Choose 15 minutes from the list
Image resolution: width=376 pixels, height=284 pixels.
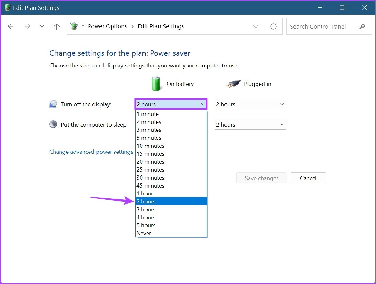(x=171, y=154)
